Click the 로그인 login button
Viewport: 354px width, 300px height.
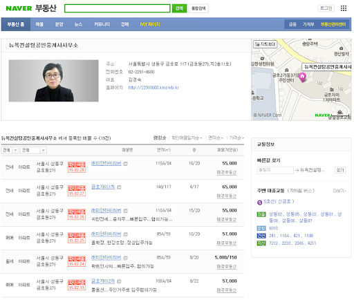(326, 8)
